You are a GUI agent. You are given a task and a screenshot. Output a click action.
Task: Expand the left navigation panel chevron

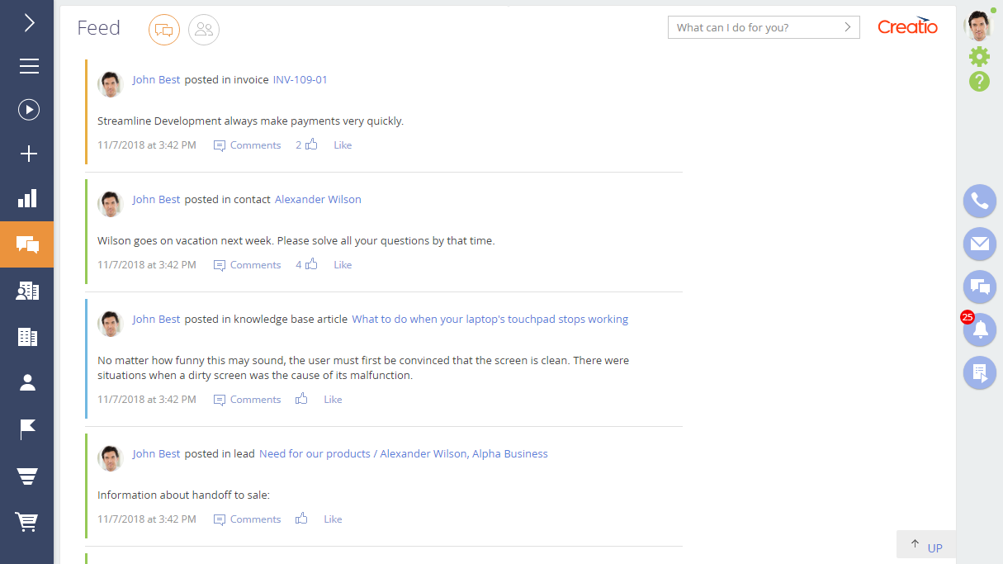[x=29, y=22]
